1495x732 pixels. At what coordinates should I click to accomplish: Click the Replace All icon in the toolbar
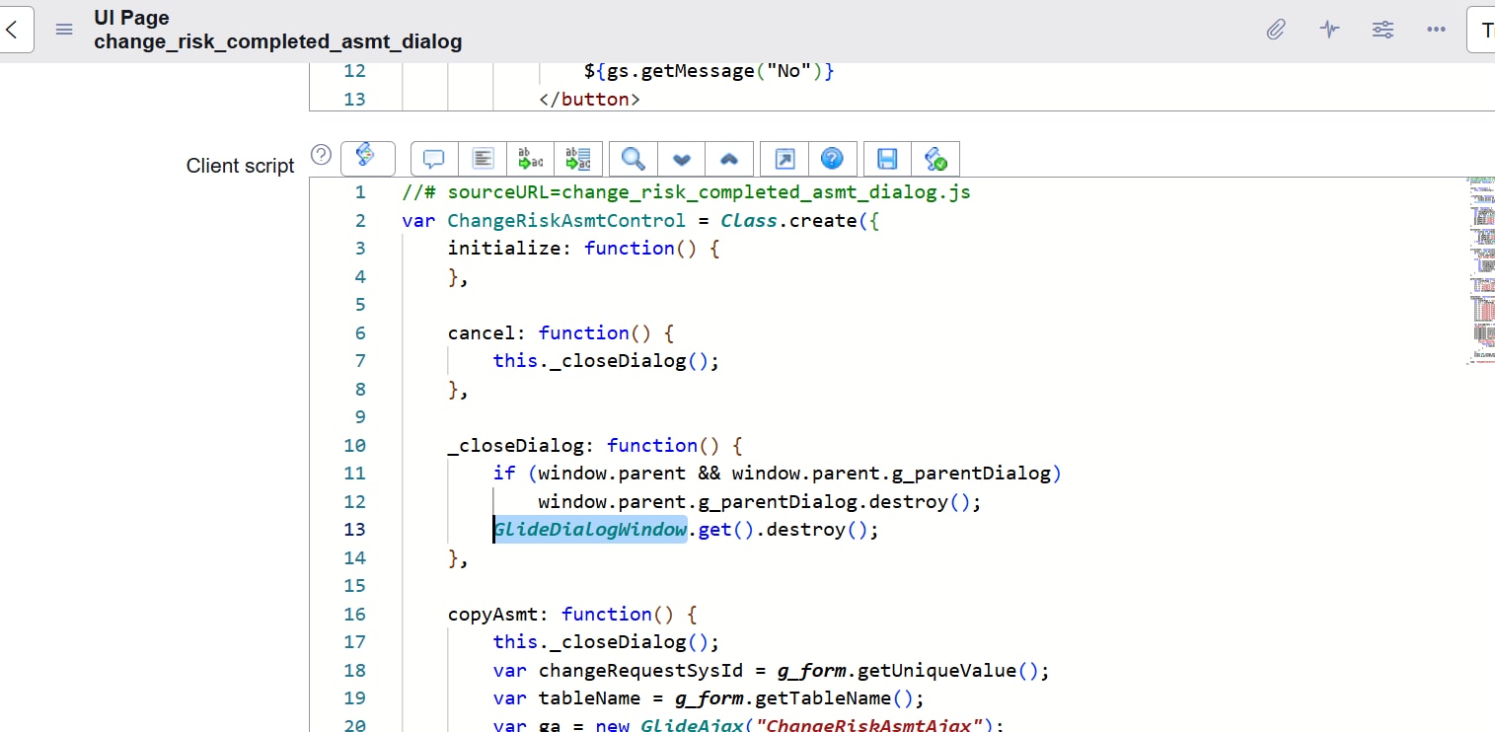pos(578,158)
